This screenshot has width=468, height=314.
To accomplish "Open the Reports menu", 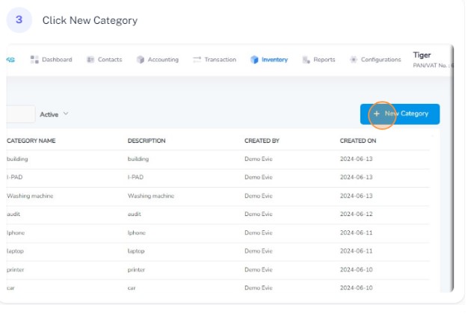I will [x=318, y=60].
